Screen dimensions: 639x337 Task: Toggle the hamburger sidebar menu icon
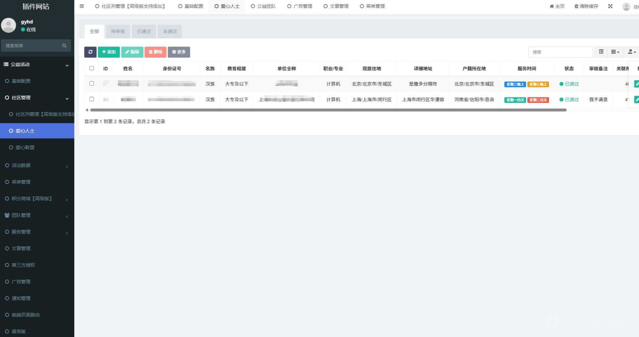82,6
